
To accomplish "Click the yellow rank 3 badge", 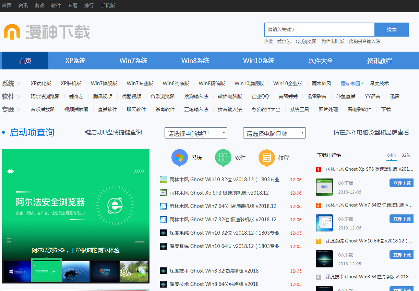I will point(318,241).
